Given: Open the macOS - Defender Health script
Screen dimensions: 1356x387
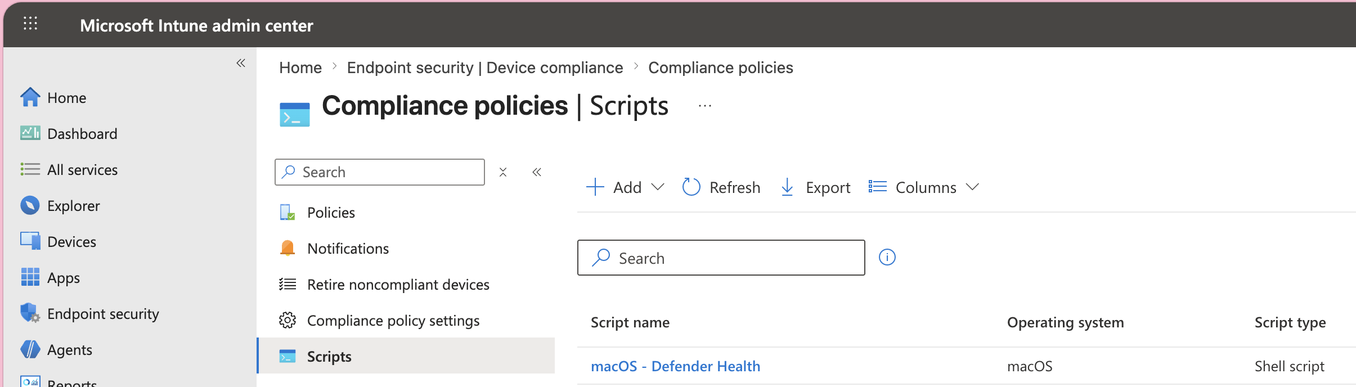Looking at the screenshot, I should 675,366.
